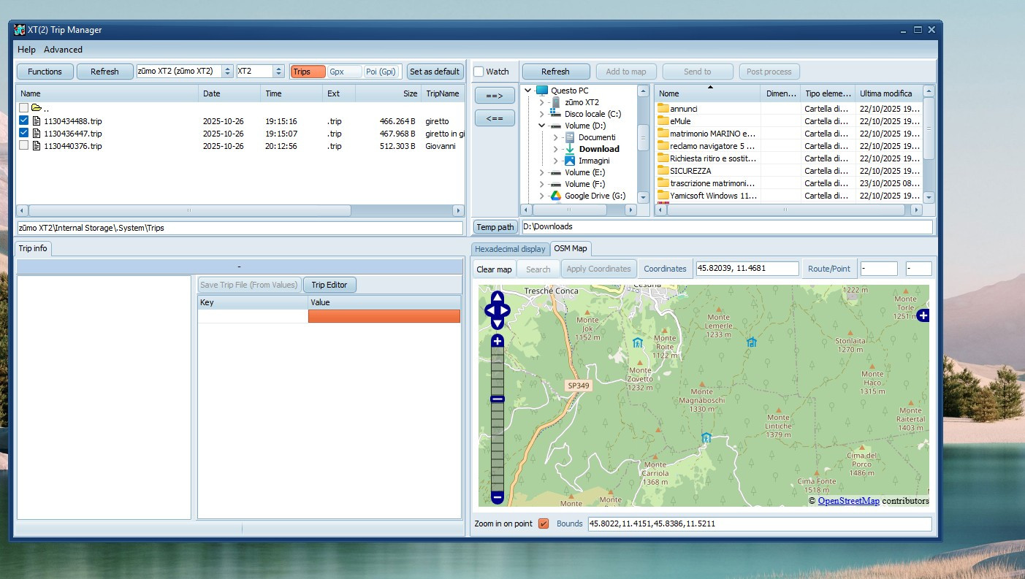Click the pan right arrow on the map

coord(504,310)
